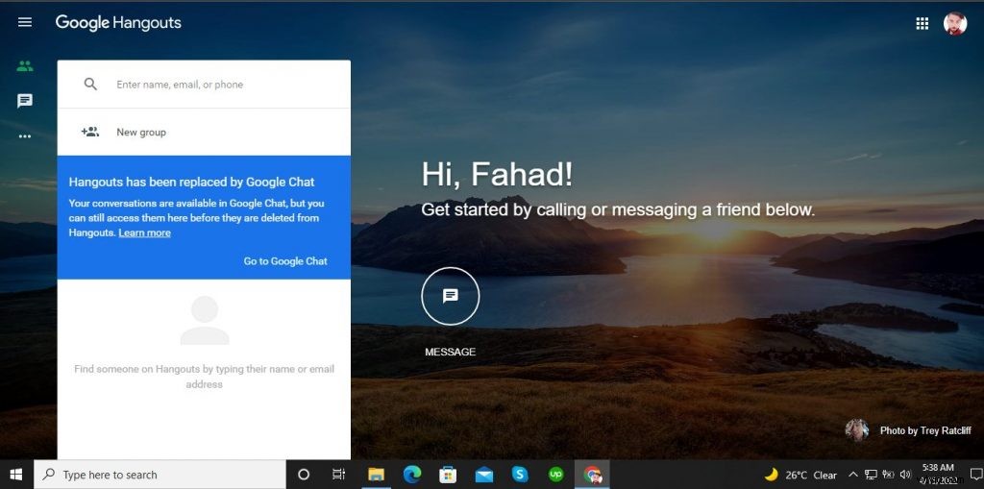
Task: Click the circular Message button
Action: pos(450,296)
